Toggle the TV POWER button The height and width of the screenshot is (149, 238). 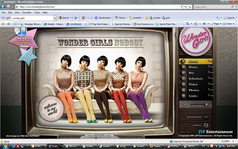tap(206, 125)
